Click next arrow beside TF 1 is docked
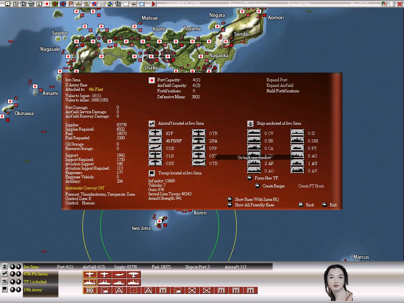Viewport: 404px width, 303px height. click(x=19, y=281)
